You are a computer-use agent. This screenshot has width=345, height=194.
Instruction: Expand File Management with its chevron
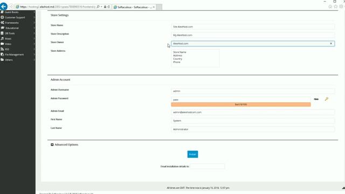(x=34, y=54)
